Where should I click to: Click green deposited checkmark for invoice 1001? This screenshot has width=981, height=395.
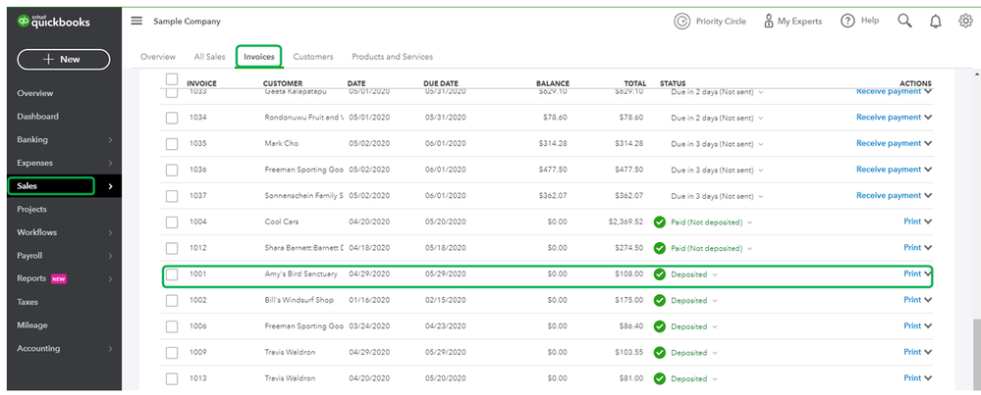(x=660, y=274)
